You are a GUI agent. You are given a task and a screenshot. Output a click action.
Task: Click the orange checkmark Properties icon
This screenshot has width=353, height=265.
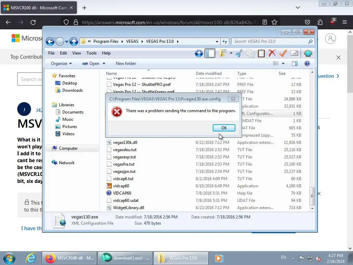pos(283,53)
